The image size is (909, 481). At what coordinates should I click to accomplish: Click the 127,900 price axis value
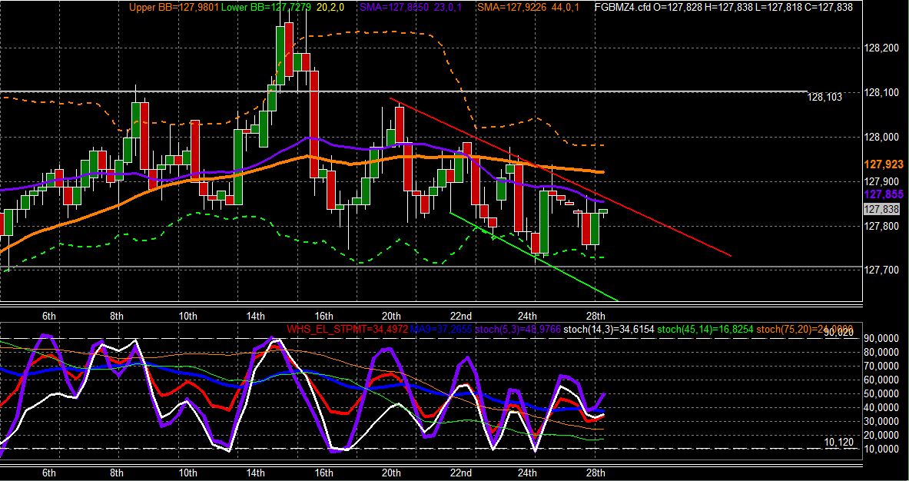point(883,181)
